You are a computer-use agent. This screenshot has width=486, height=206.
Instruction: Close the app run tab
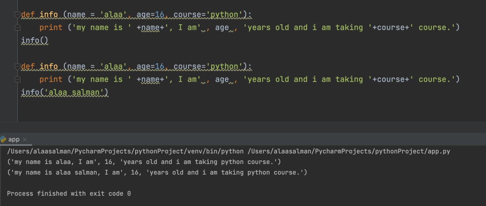[25, 139]
